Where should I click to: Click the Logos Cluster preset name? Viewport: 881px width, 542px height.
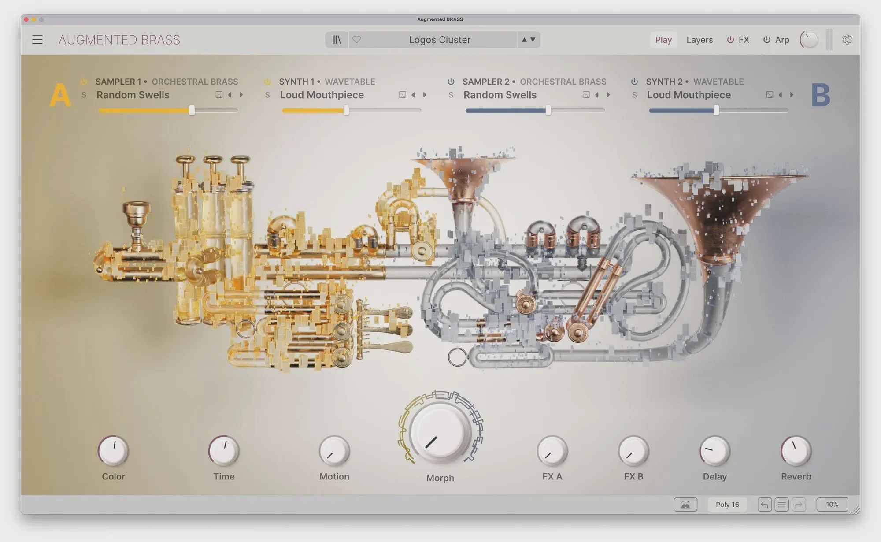[439, 40]
